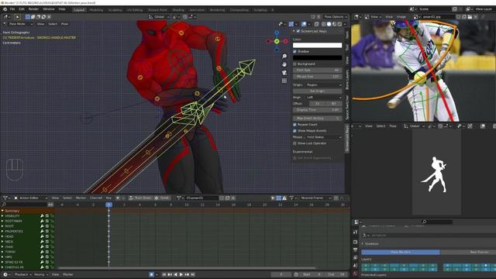
Task: Toggle X-ray display icon in viewport header
Action: 317,24
